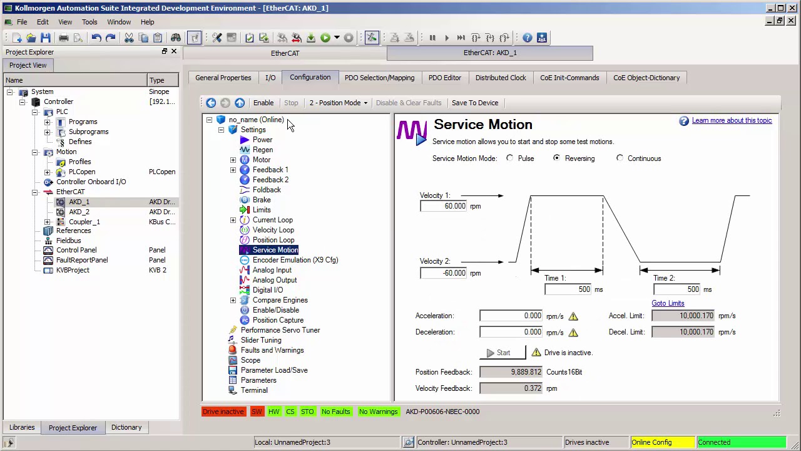Click the Cut scissors icon
801x451 pixels.
coord(129,38)
